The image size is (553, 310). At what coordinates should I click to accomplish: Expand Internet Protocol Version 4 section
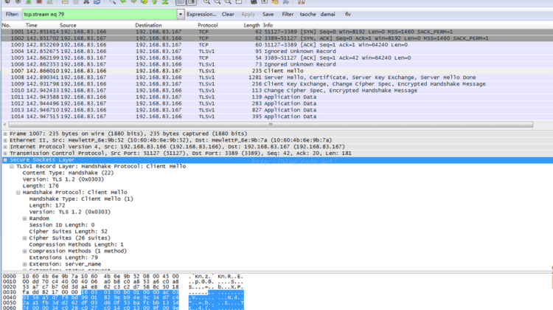[5, 147]
